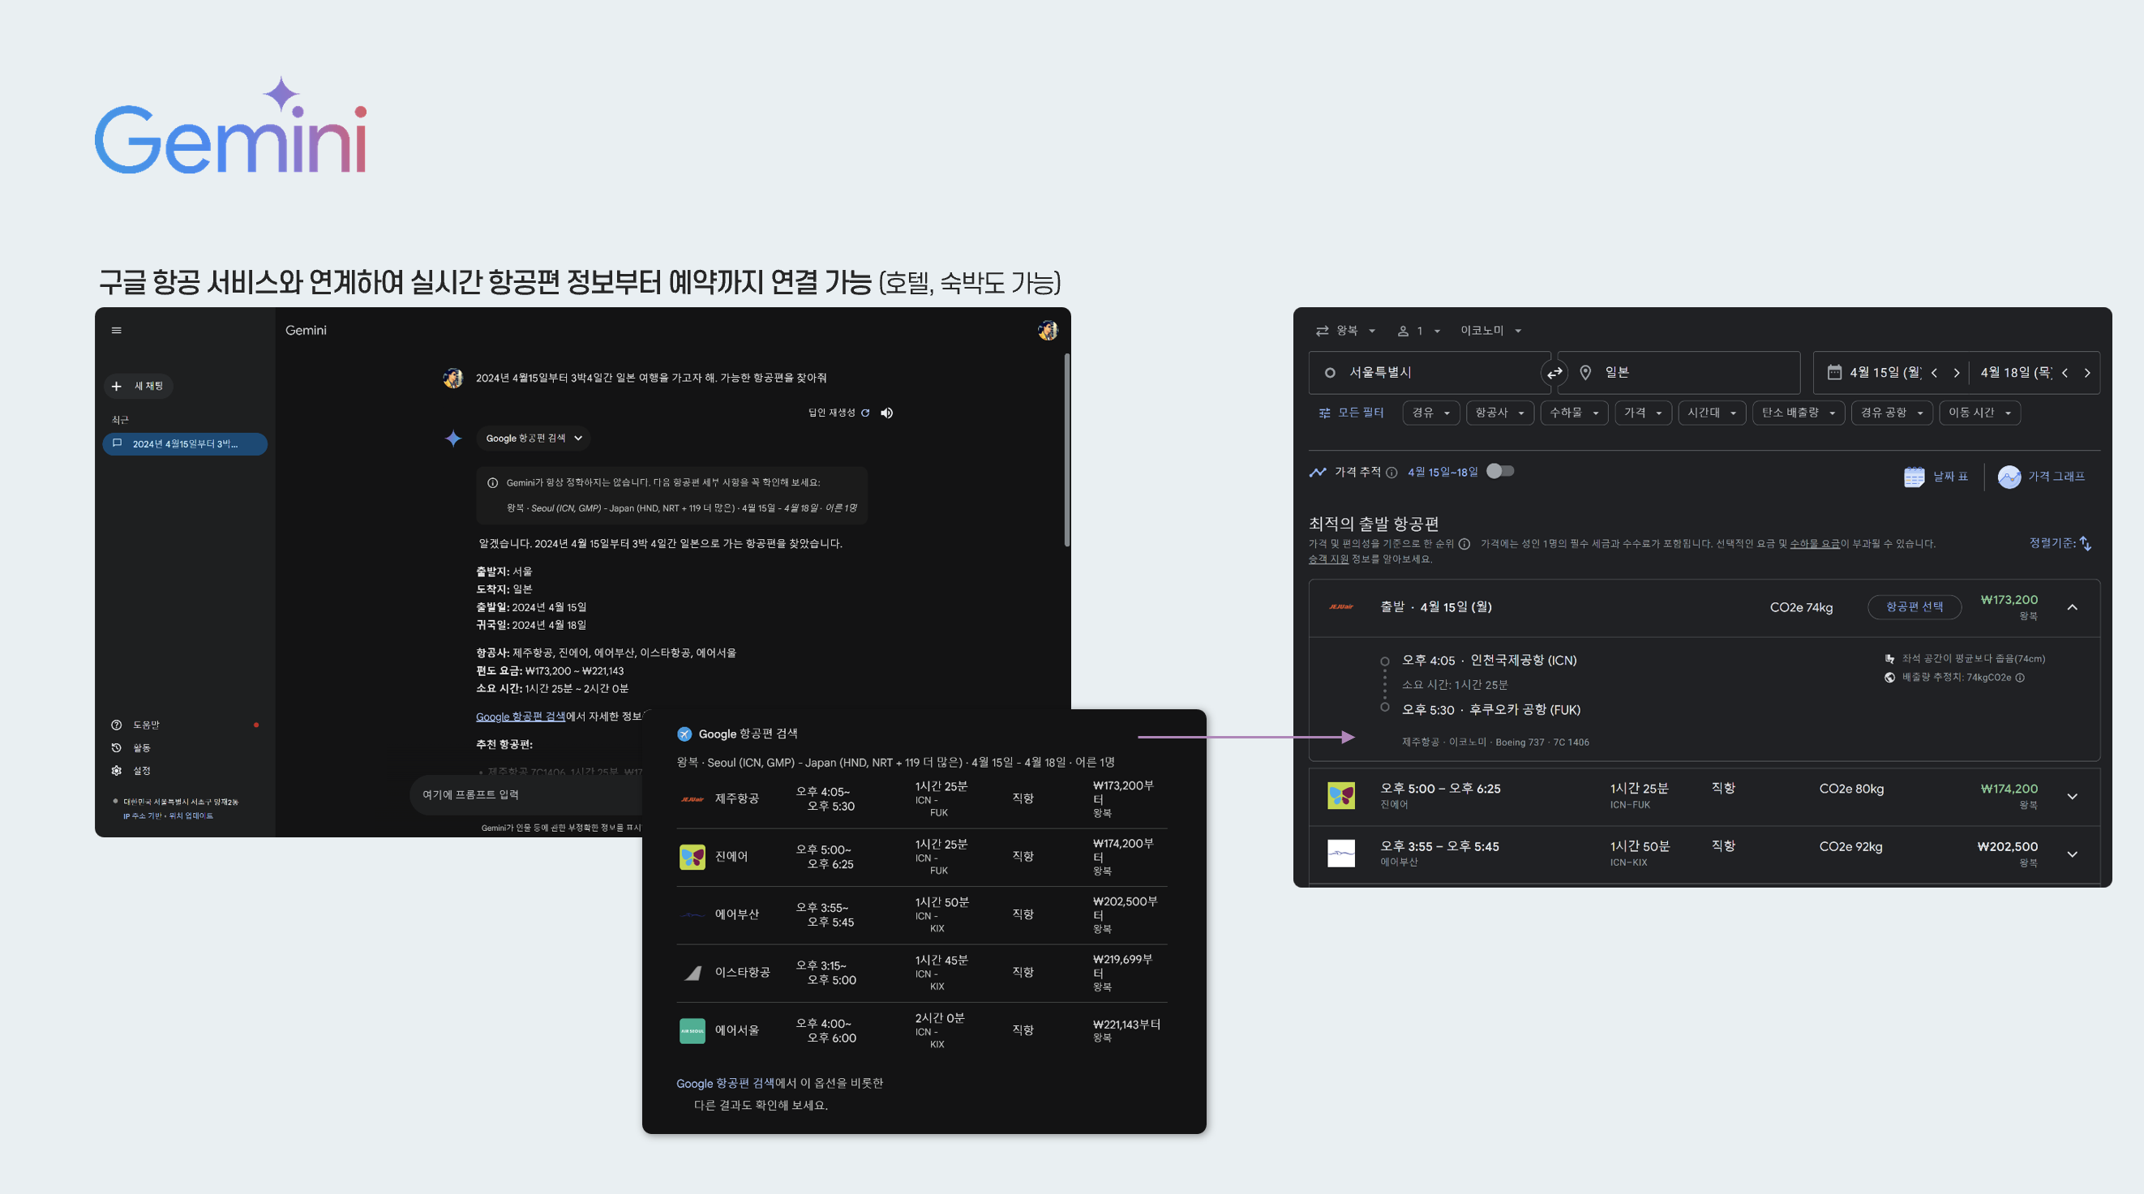2144x1194 pixels.
Task: Open the 이코노미 cabin class dropdown
Action: pos(1490,331)
